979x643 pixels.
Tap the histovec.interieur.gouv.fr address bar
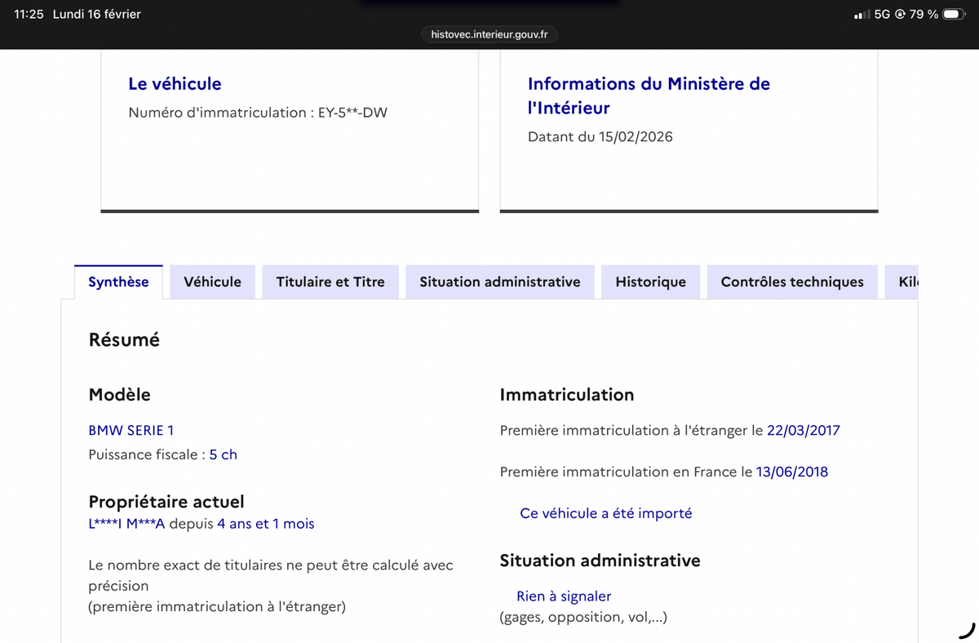pyautogui.click(x=489, y=34)
